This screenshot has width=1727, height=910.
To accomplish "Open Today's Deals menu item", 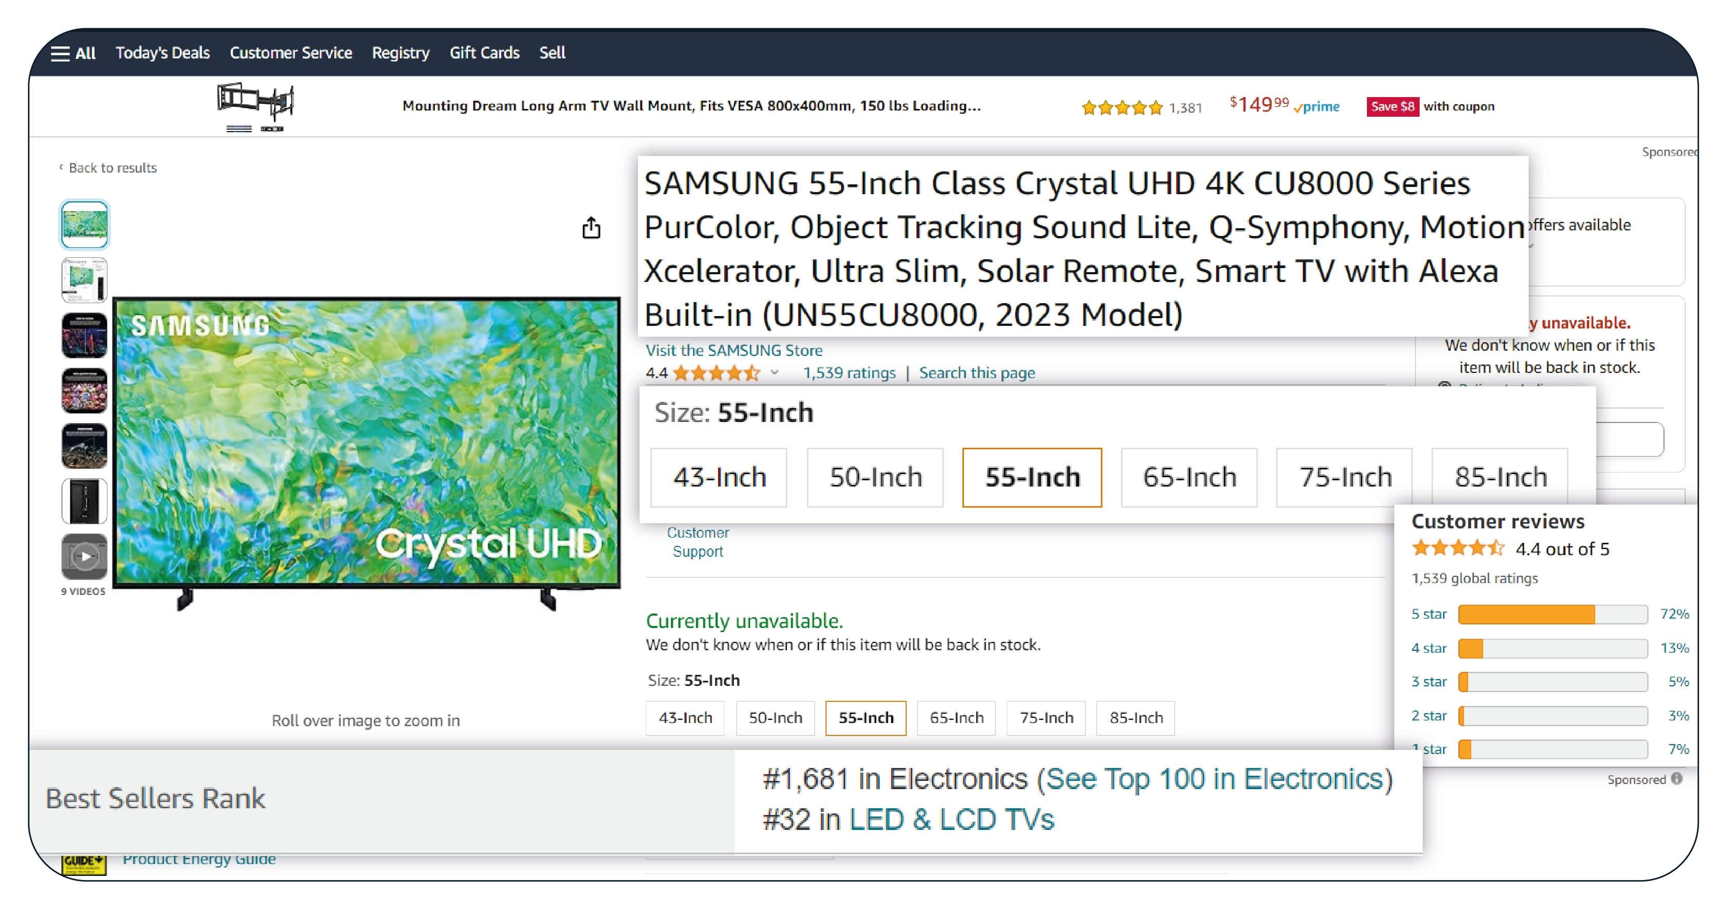I will pyautogui.click(x=162, y=53).
